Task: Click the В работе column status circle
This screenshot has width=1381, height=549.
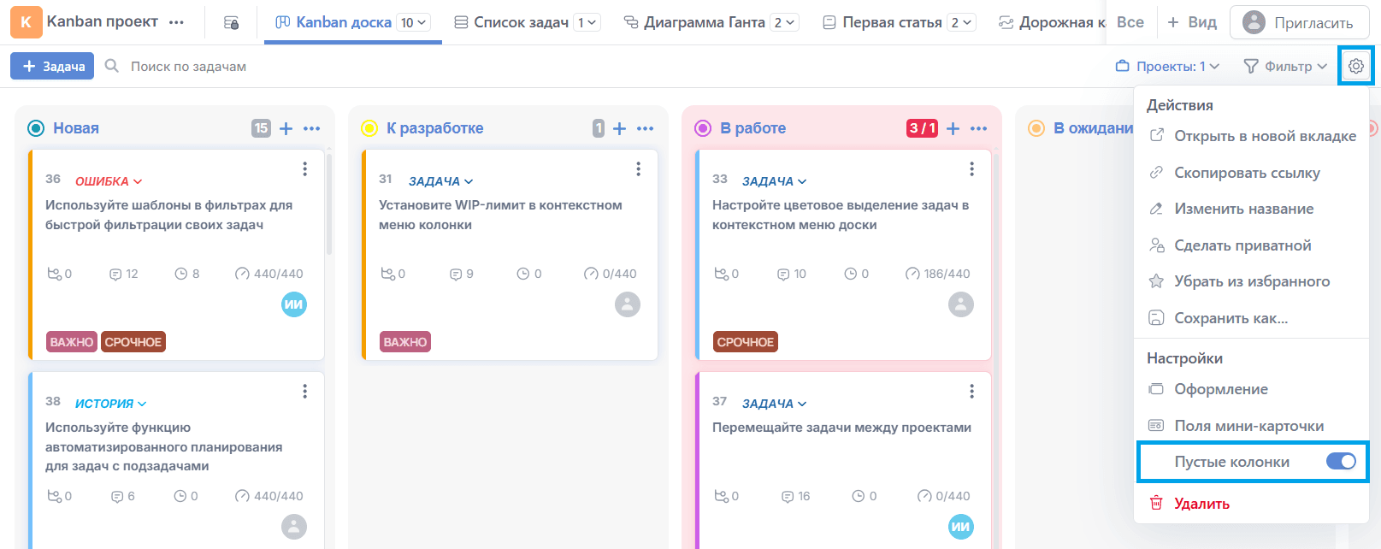Action: (x=703, y=128)
